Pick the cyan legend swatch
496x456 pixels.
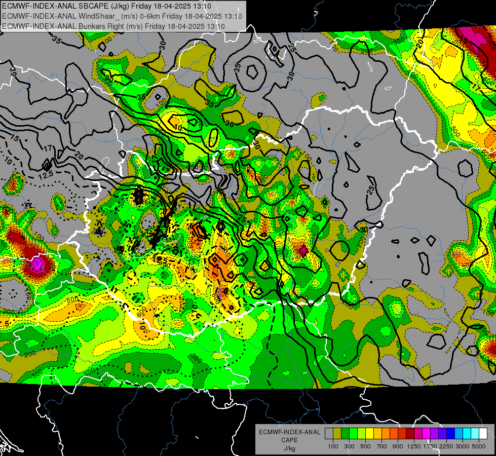coord(467,434)
